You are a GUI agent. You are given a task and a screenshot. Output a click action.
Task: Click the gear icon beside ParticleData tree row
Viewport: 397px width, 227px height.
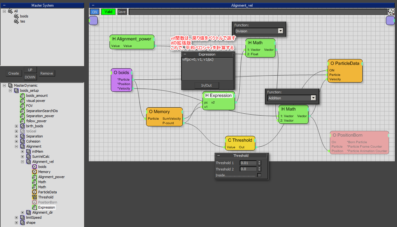pos(35,192)
